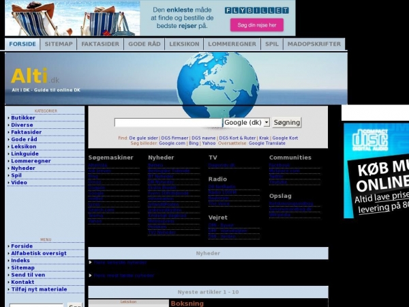The width and height of the screenshot is (409, 307).
Task: Click 'Send til ven' in the menu
Action: pyautogui.click(x=28, y=275)
